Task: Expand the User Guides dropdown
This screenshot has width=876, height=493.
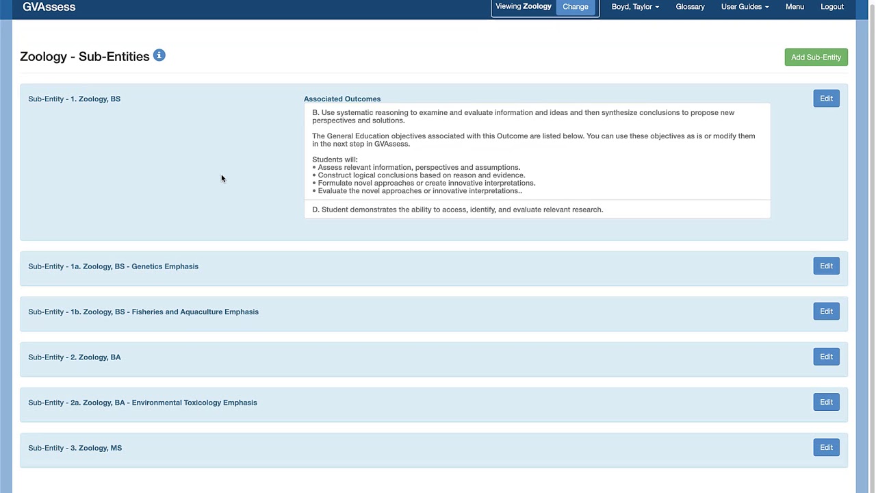Action: coord(745,7)
